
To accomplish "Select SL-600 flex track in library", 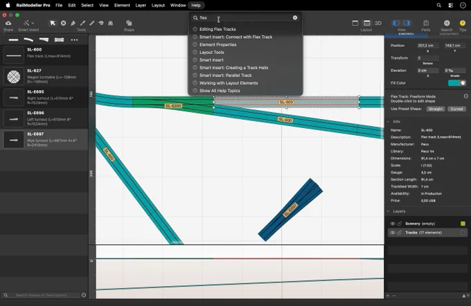I will click(x=44, y=55).
